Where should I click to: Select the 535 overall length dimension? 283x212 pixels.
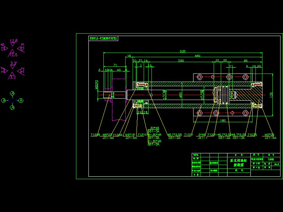coord(183,52)
